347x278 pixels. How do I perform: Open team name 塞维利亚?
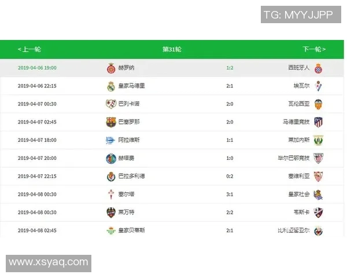[x=299, y=176]
